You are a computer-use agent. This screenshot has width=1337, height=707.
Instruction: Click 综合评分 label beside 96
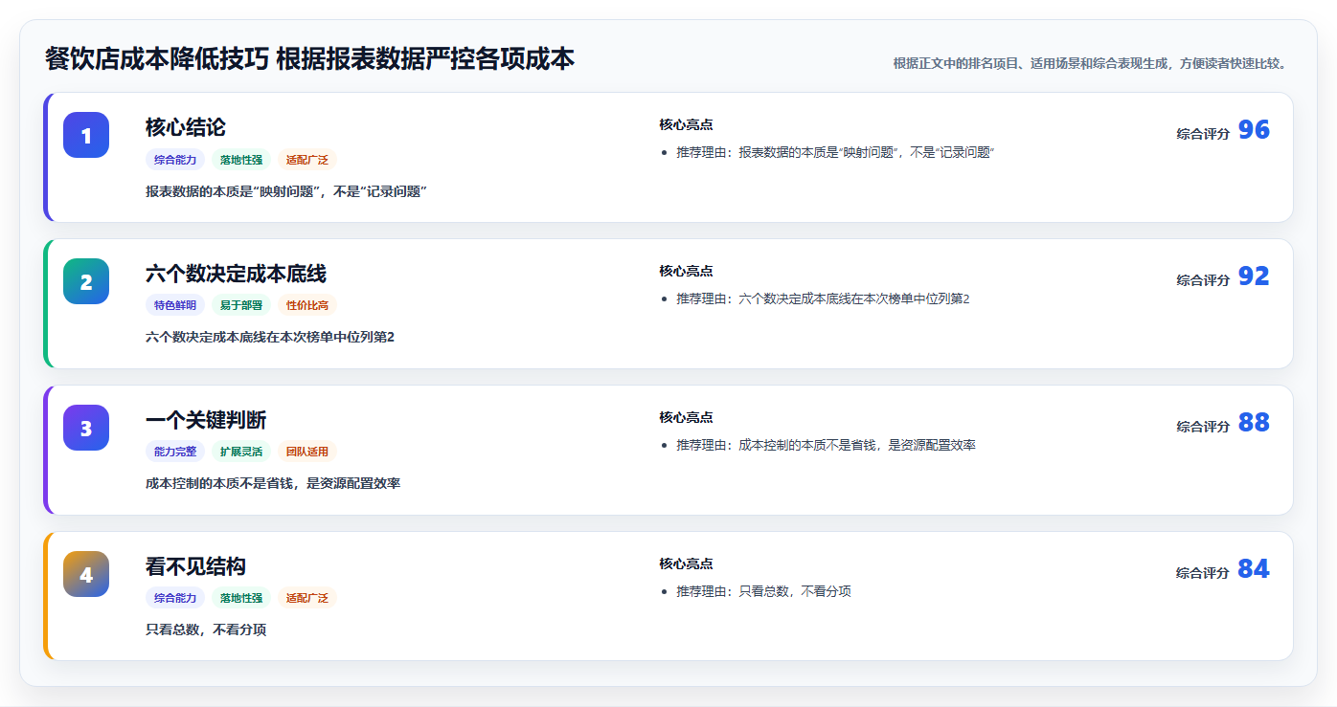tap(1203, 134)
